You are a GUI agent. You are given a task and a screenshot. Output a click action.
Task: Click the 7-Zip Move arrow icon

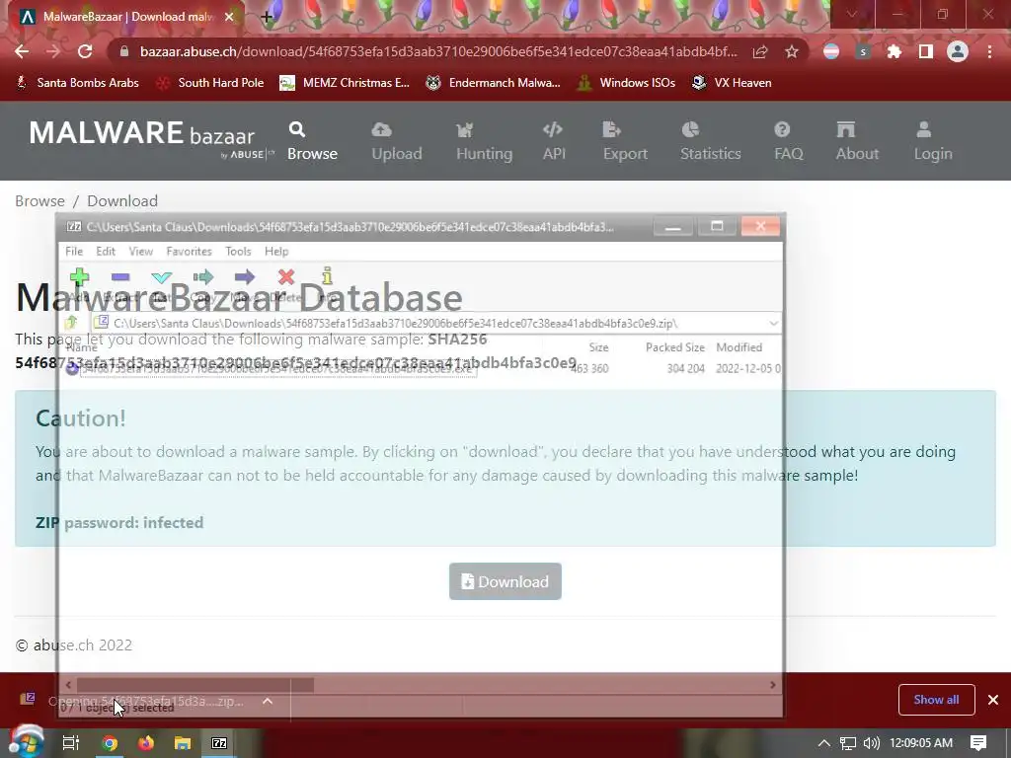(x=245, y=277)
